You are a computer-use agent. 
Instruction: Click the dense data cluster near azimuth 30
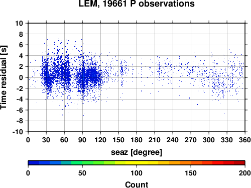point(47,75)
